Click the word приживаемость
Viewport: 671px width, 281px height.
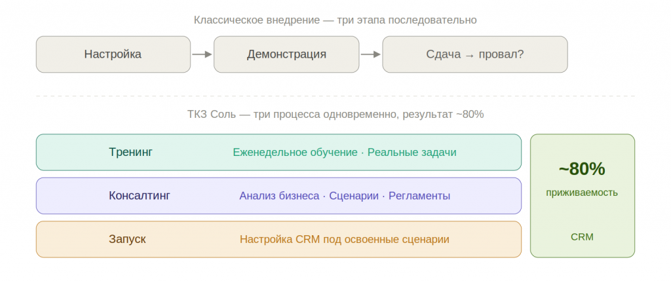[x=582, y=193]
